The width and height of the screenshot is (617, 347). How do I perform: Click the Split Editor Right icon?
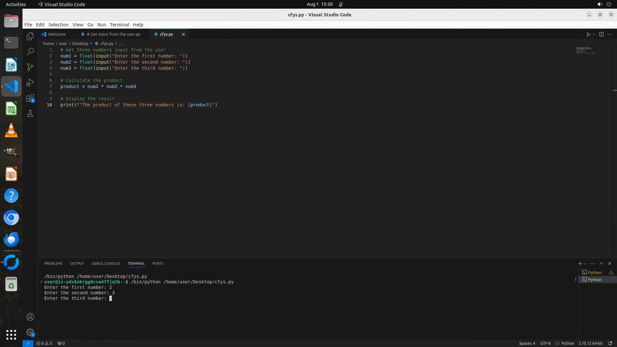601,34
